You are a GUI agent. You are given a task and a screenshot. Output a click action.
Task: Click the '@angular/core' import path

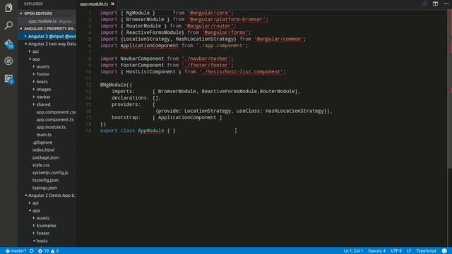pyautogui.click(x=209, y=13)
